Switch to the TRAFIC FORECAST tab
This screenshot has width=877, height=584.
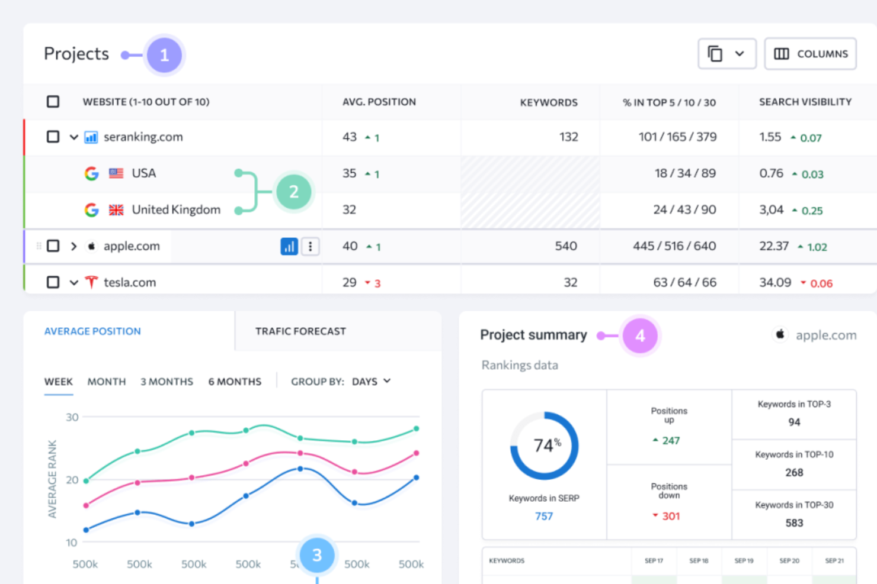(300, 331)
